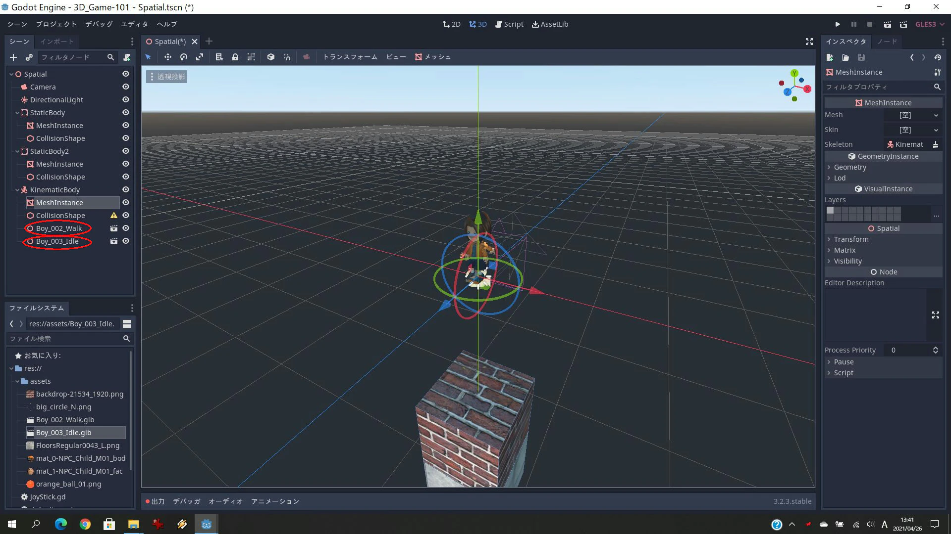Collapse the KinematicBody tree node
951x534 pixels.
pyautogui.click(x=17, y=190)
